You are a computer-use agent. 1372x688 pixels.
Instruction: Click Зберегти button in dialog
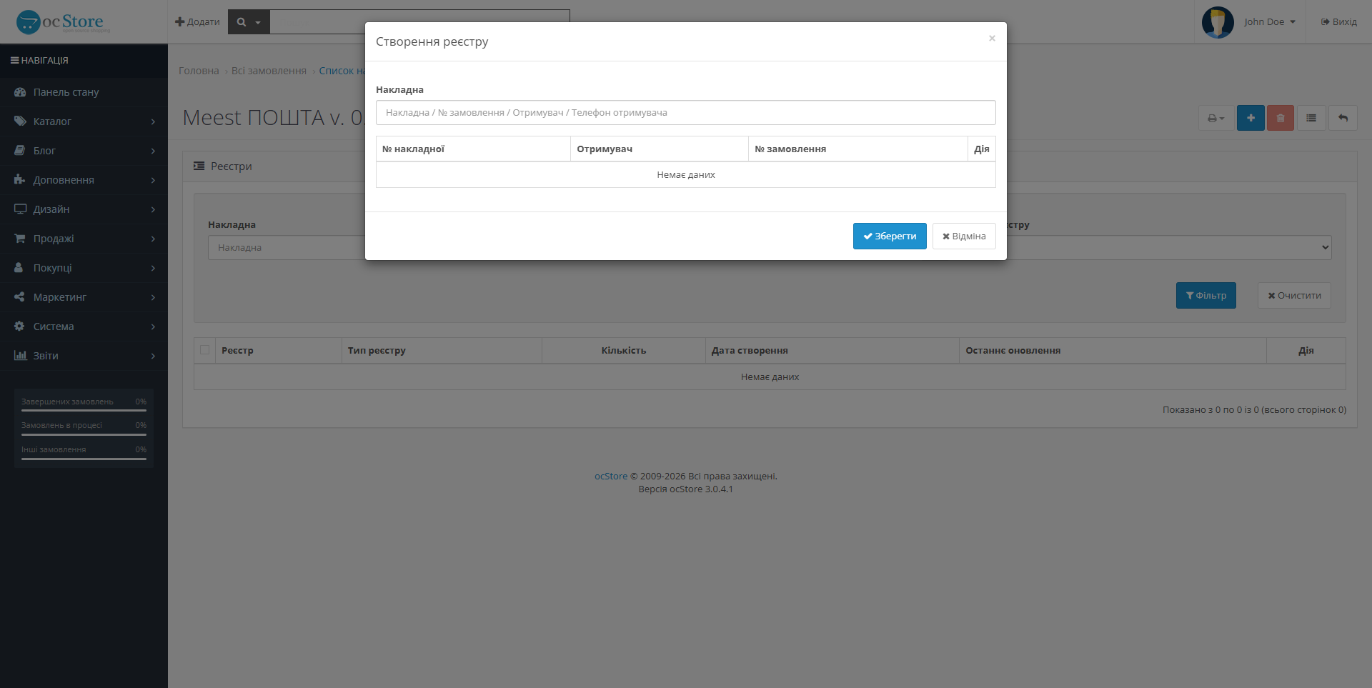(890, 236)
